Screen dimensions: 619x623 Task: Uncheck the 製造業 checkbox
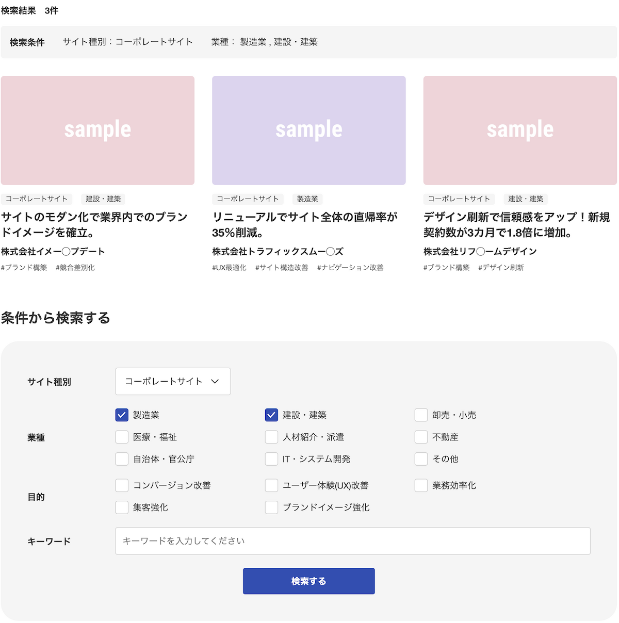click(x=122, y=415)
